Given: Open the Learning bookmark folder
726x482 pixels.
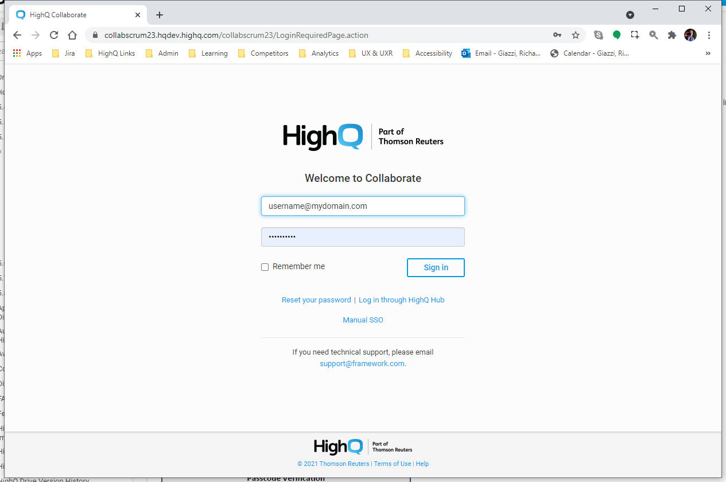Looking at the screenshot, I should [x=208, y=53].
